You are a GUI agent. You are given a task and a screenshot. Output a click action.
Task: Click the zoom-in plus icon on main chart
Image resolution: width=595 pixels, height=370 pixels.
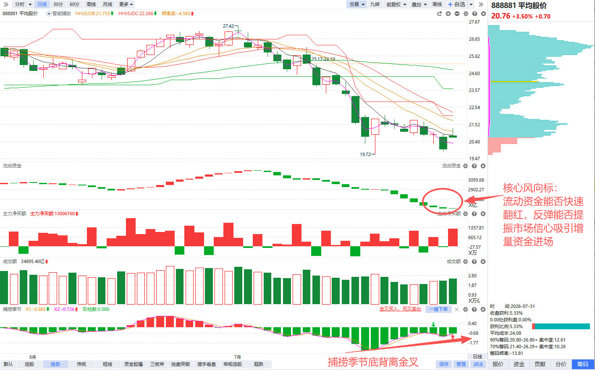448,14
